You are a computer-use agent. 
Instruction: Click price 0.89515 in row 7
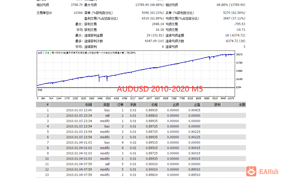pos(152,142)
